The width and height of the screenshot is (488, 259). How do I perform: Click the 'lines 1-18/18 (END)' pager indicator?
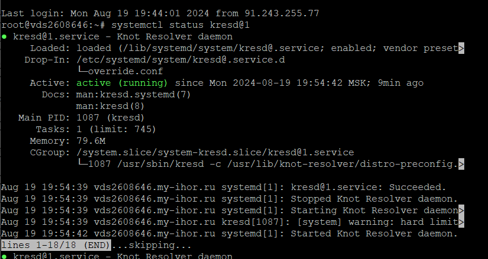[x=56, y=245]
